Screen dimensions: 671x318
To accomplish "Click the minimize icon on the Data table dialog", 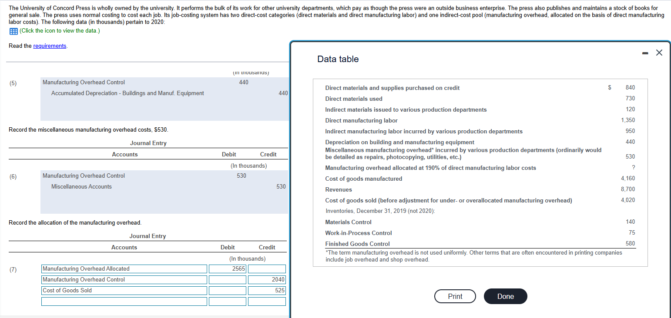I will 644,52.
